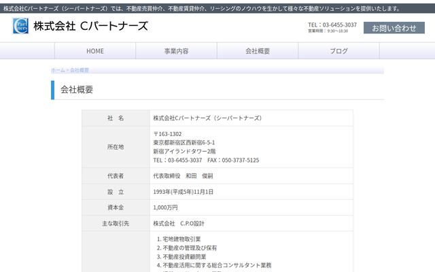Click the 資本金 row label
435x272 pixels.
point(116,207)
